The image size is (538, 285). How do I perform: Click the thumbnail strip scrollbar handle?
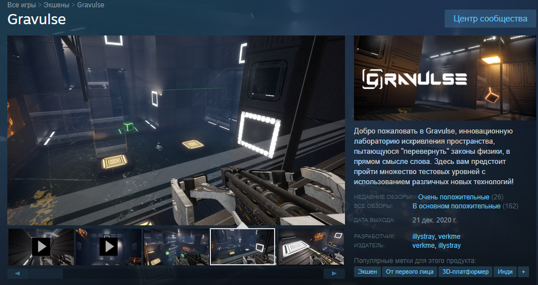46,273
